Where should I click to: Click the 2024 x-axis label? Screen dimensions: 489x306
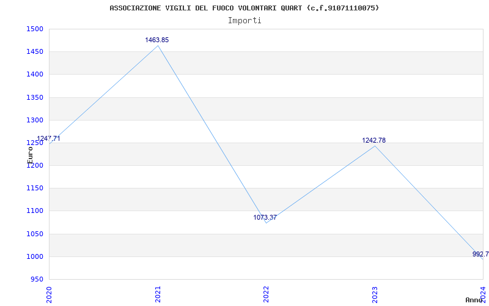click(483, 295)
